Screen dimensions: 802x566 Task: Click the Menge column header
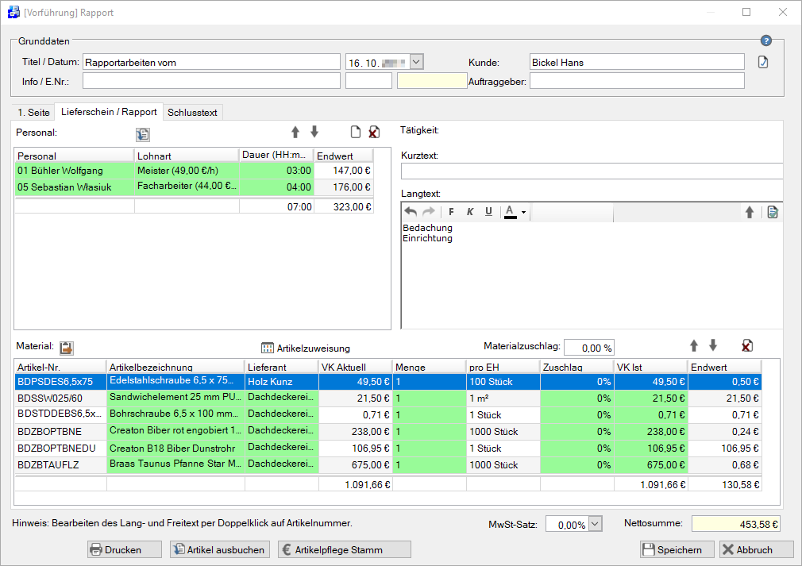click(430, 367)
